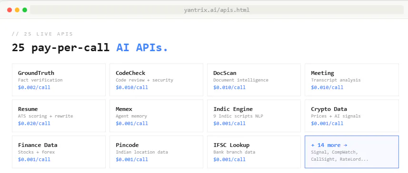Image resolution: width=408 pixels, height=173 pixels.
Task: Click the yantrix.ai/apis.html address bar
Action: (x=217, y=10)
